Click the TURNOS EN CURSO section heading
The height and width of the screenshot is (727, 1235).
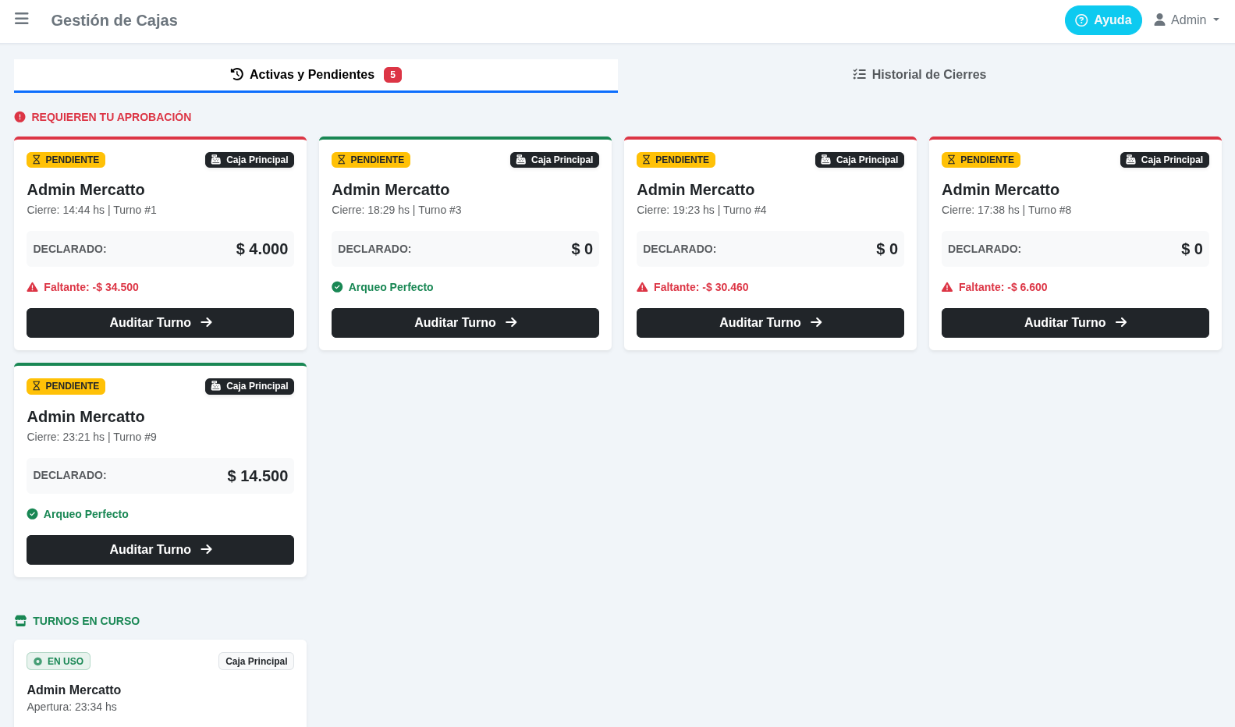(x=86, y=621)
